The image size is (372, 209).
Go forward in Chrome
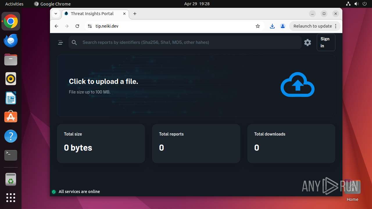(x=67, y=26)
